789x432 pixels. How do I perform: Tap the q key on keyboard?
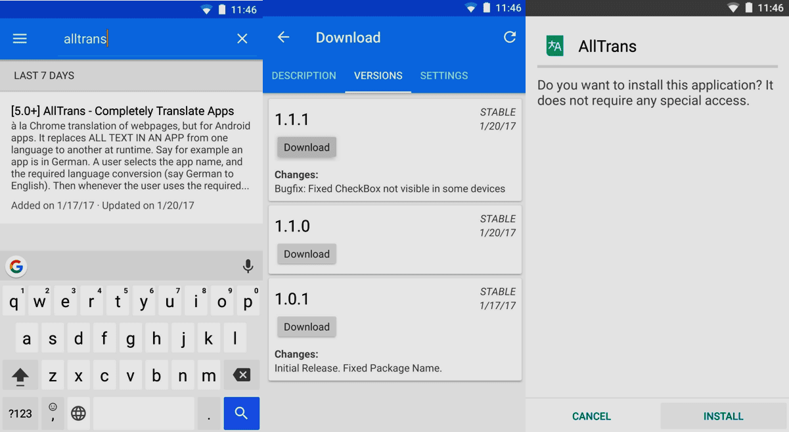tap(14, 302)
